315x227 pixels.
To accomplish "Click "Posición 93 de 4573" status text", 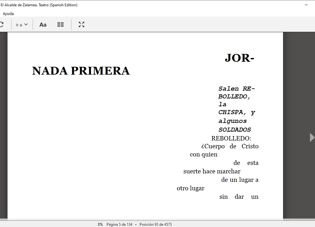I will (x=155, y=224).
